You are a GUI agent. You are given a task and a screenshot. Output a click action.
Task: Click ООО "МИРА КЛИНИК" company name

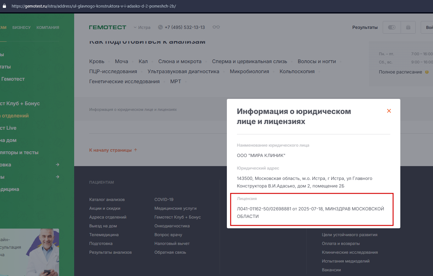tap(261, 155)
